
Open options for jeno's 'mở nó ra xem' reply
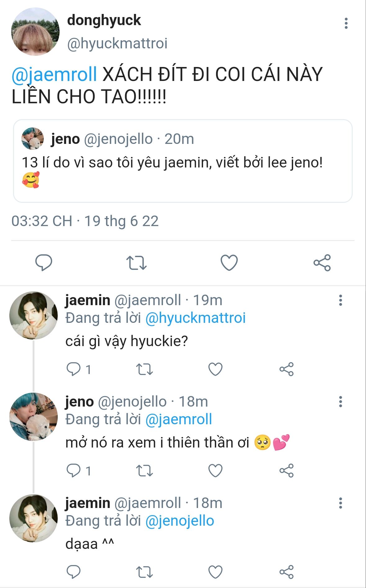[x=341, y=402]
